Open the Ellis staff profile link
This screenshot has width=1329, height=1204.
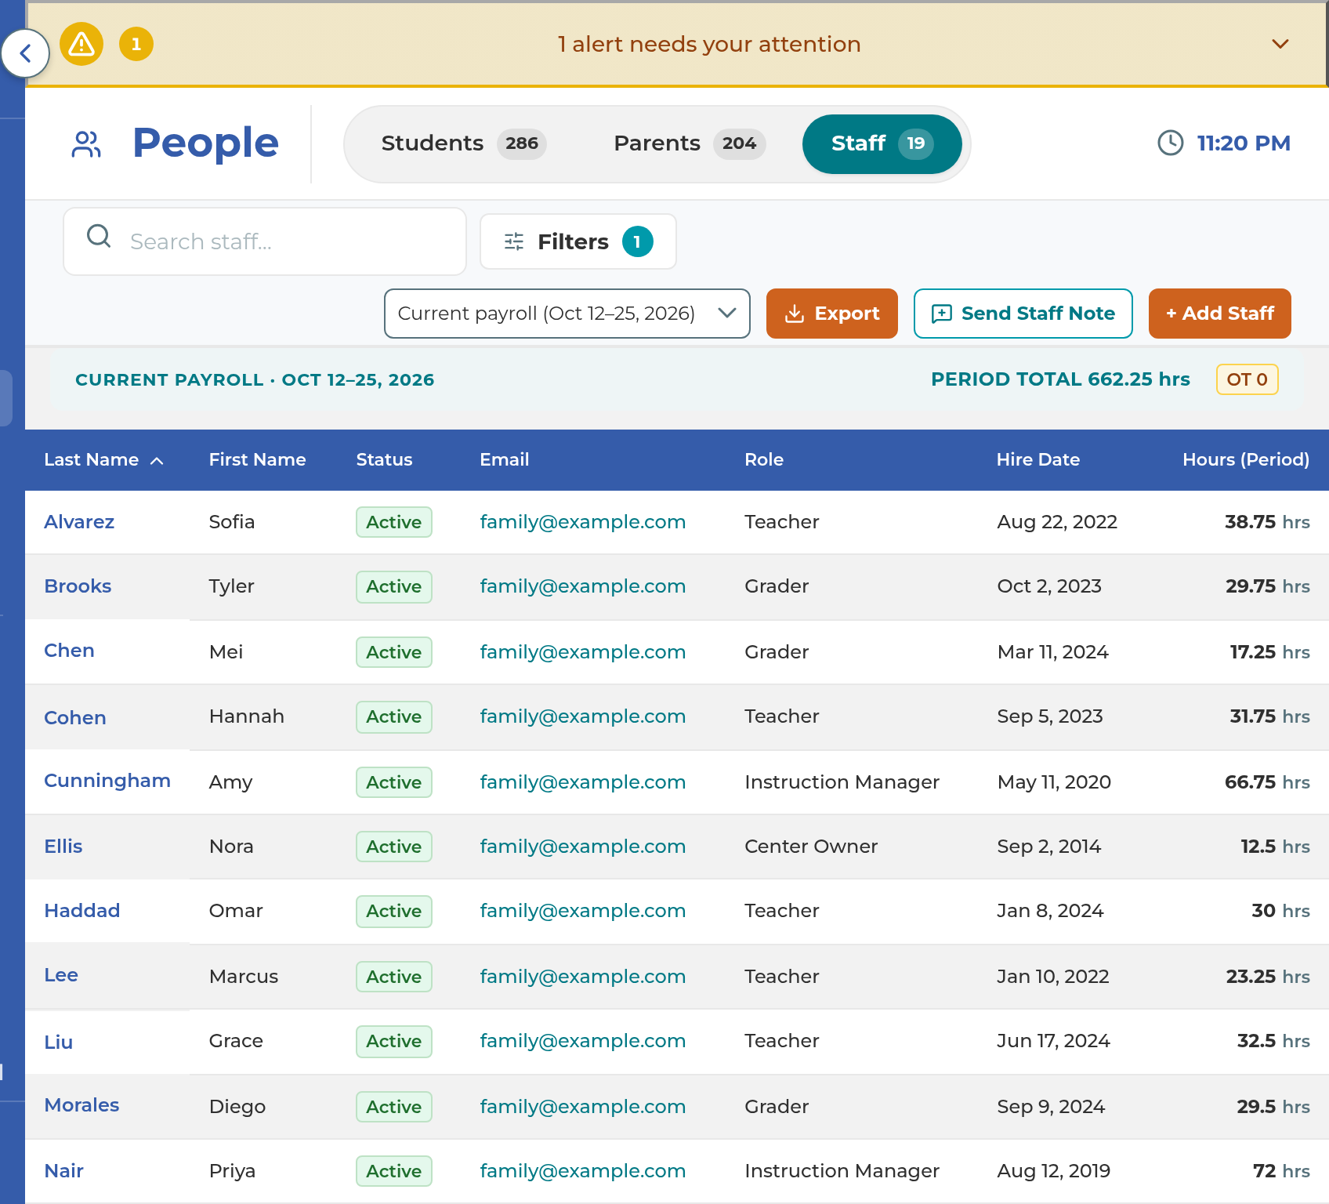(63, 847)
